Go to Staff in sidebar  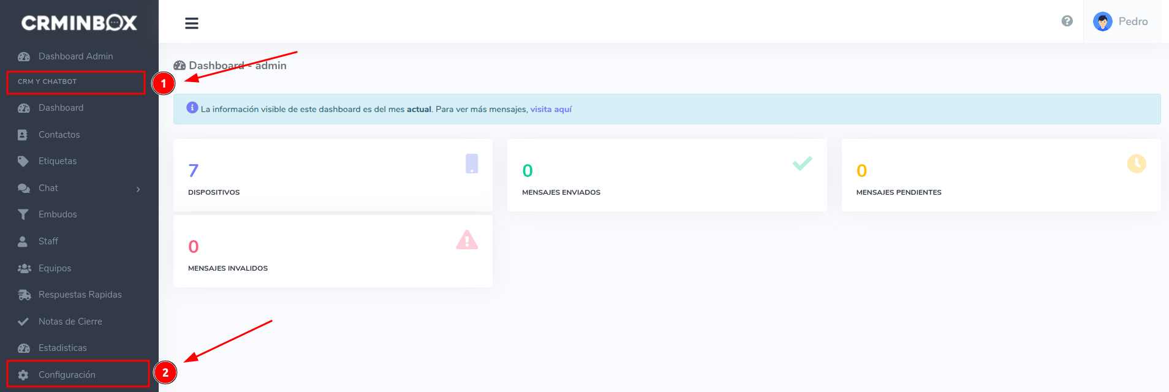tap(48, 241)
